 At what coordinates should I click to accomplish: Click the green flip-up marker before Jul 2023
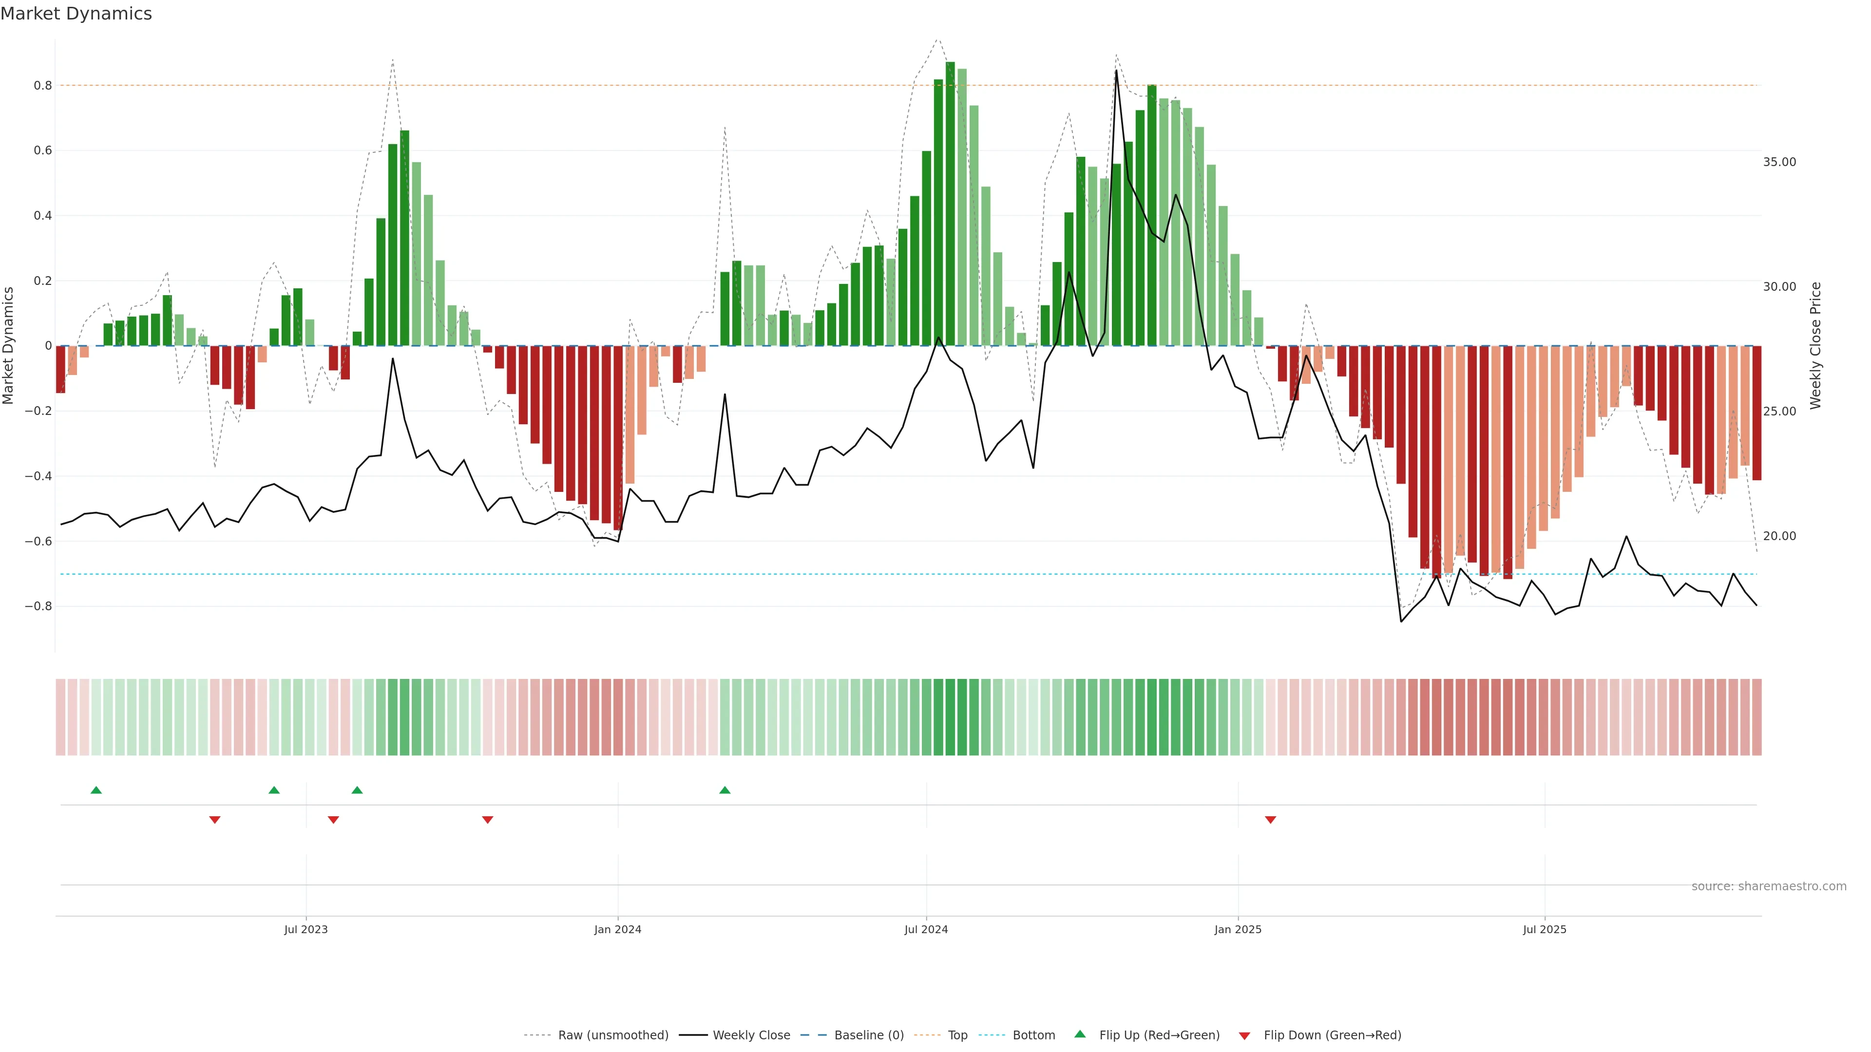click(274, 790)
